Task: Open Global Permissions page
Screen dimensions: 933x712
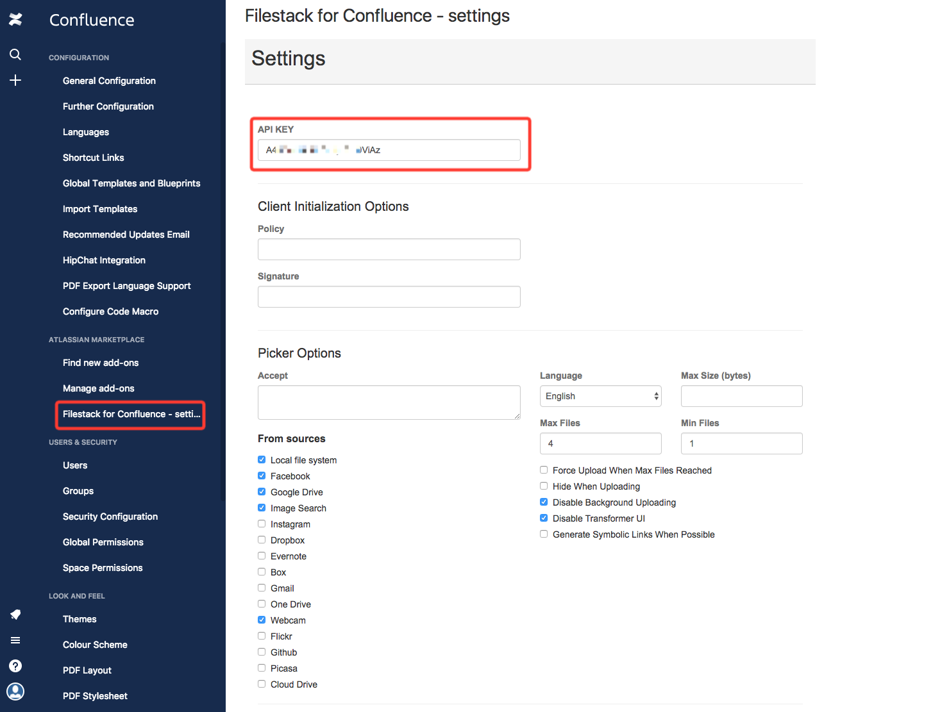Action: (103, 542)
